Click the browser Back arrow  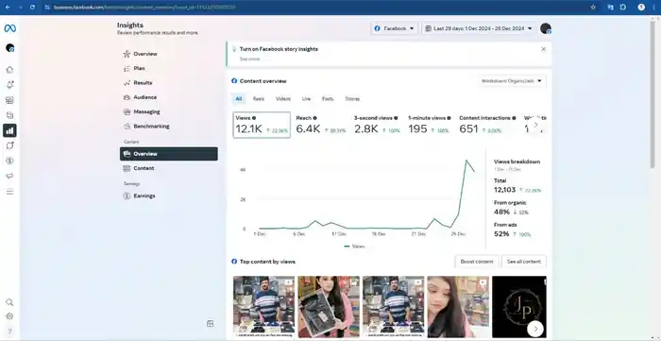(x=8, y=8)
